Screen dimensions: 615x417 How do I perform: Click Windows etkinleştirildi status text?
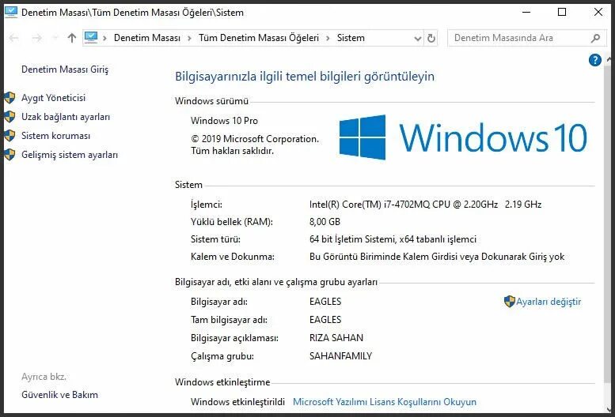(237, 402)
